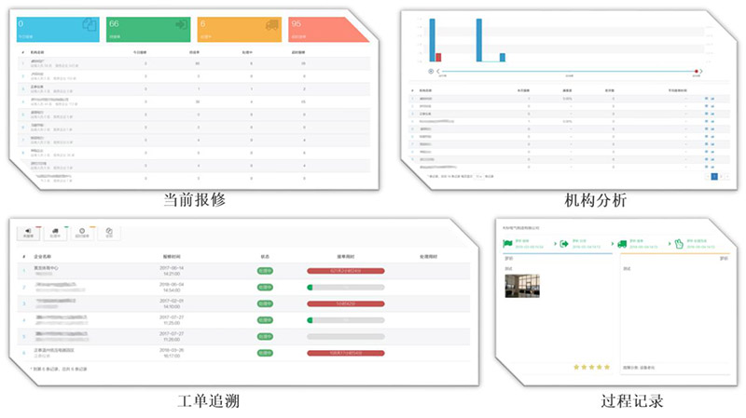Click the green tile showing 66
Image resolution: width=746 pixels, height=418 pixels.
click(x=147, y=28)
